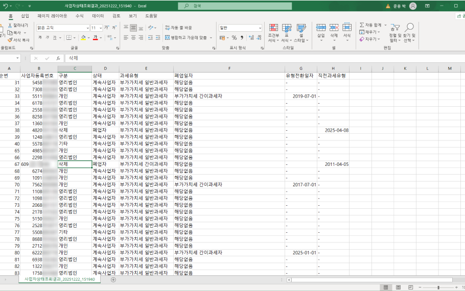Open Conditional Formatting (조건부 서식)
Screen dimensions: 465x291
point(273,33)
